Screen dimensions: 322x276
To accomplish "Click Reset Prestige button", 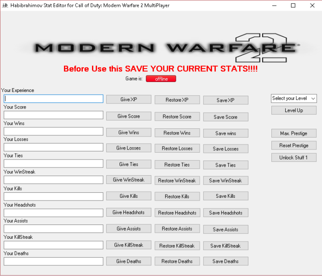I will [294, 146].
